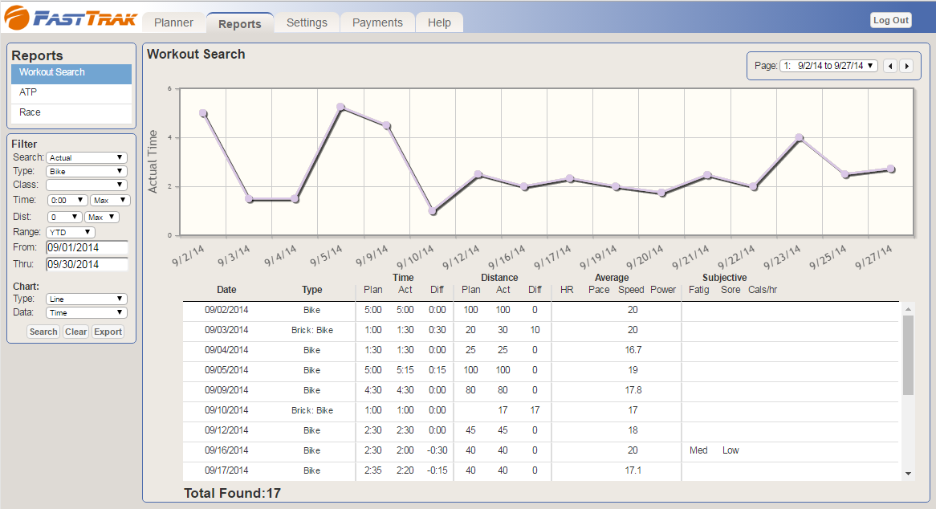The height and width of the screenshot is (509, 936).
Task: Click the Export button
Action: [108, 332]
